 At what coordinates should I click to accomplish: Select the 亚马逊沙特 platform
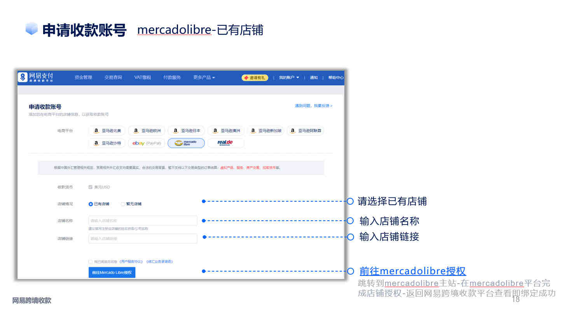click(107, 143)
